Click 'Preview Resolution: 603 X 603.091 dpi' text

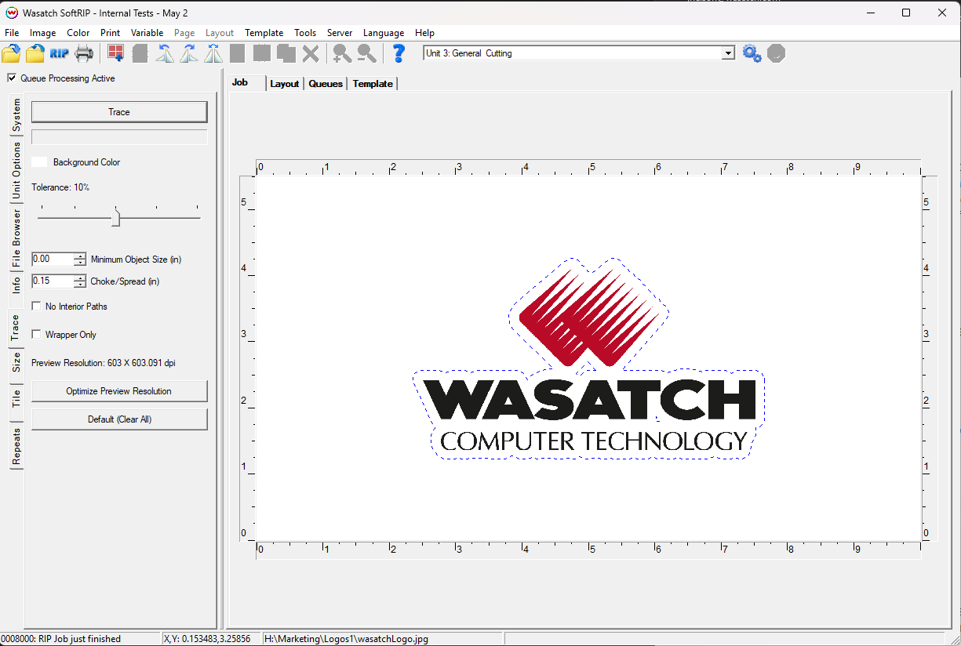104,363
